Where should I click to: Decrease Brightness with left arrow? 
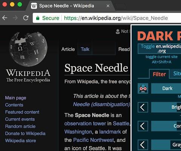143,107
